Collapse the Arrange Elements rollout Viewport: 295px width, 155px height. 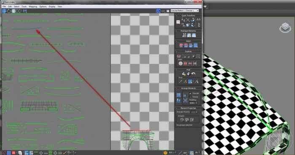[x=177, y=88]
